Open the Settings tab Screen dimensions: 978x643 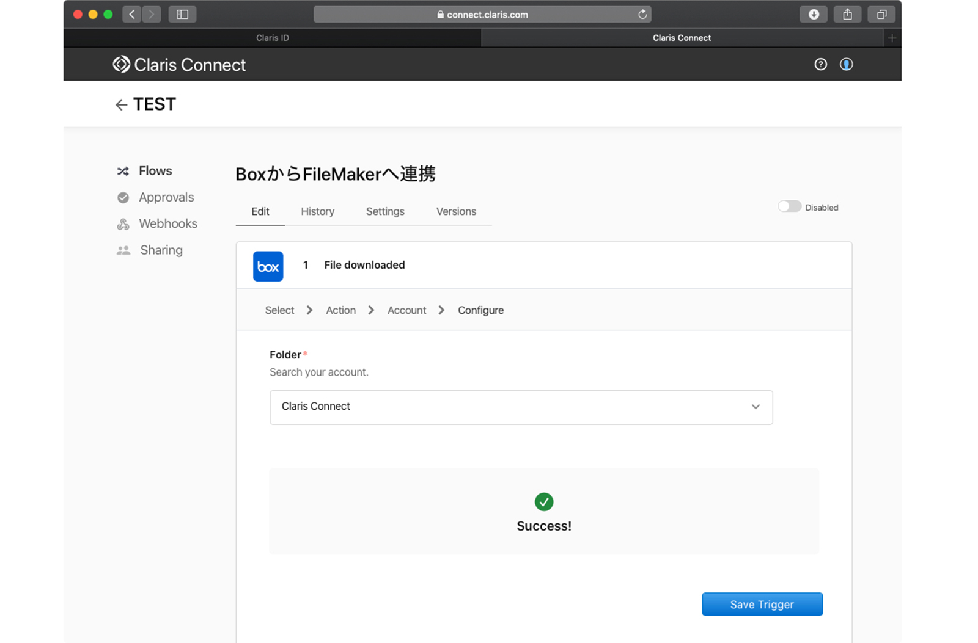pyautogui.click(x=385, y=211)
